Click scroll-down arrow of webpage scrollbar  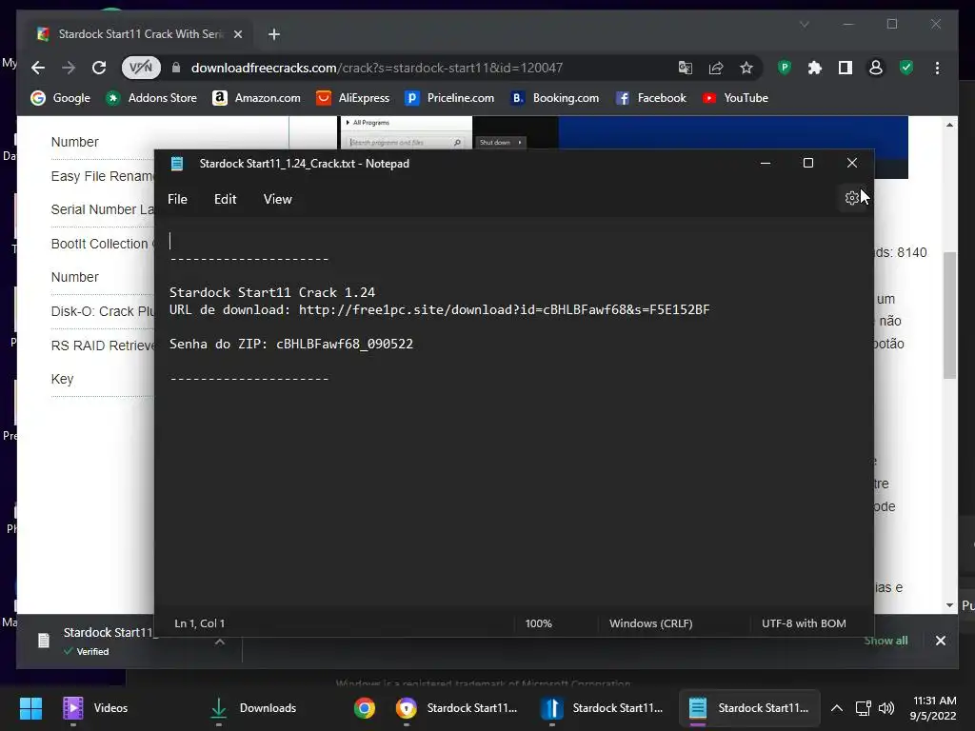pyautogui.click(x=949, y=604)
